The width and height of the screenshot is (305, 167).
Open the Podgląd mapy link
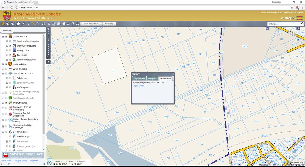[21, 160]
